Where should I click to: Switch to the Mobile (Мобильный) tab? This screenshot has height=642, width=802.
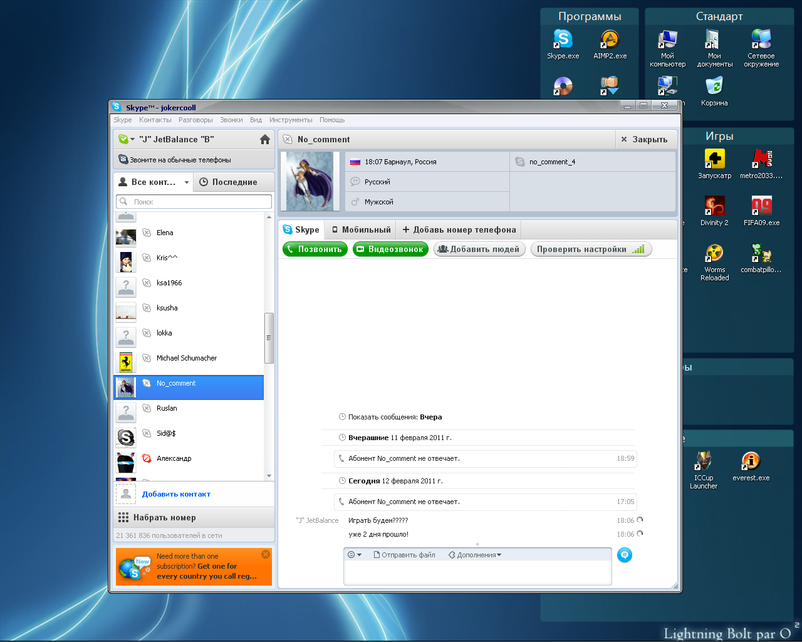tap(361, 229)
